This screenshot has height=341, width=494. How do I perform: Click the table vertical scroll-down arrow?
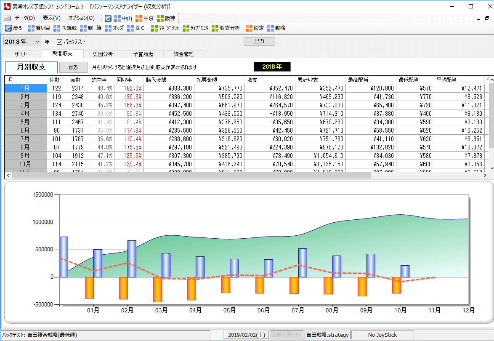491,169
